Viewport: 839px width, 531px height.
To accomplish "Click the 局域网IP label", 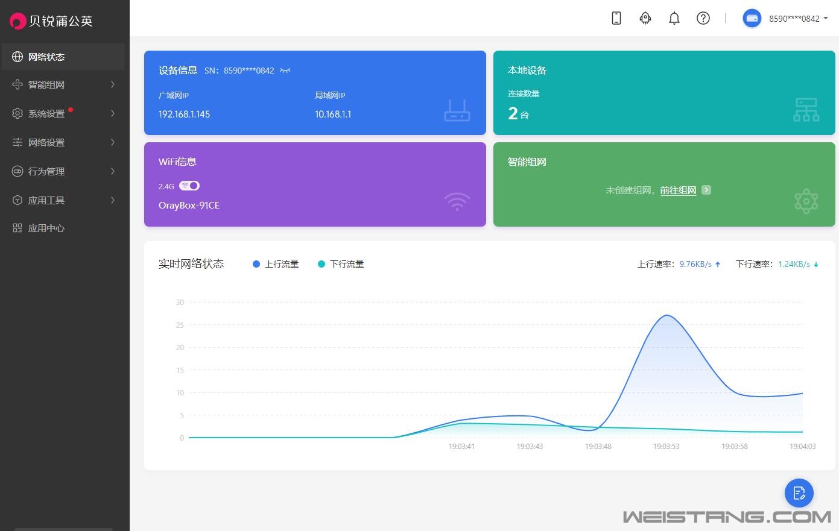I will [x=330, y=95].
